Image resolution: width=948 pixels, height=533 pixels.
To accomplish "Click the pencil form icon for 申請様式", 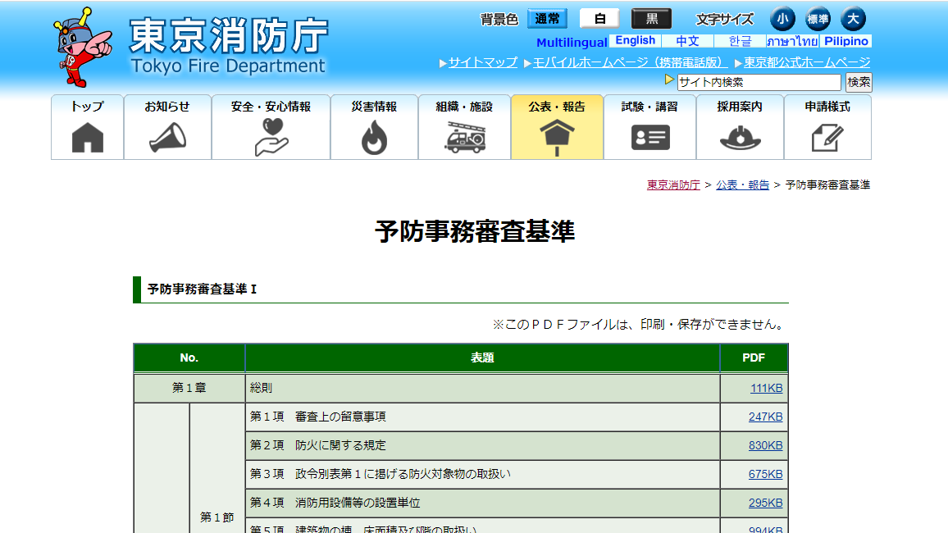I will 827,138.
